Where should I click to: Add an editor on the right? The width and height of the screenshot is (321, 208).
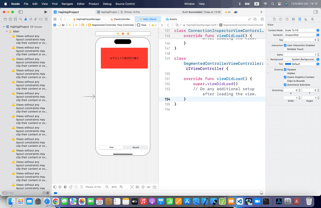click(x=262, y=19)
